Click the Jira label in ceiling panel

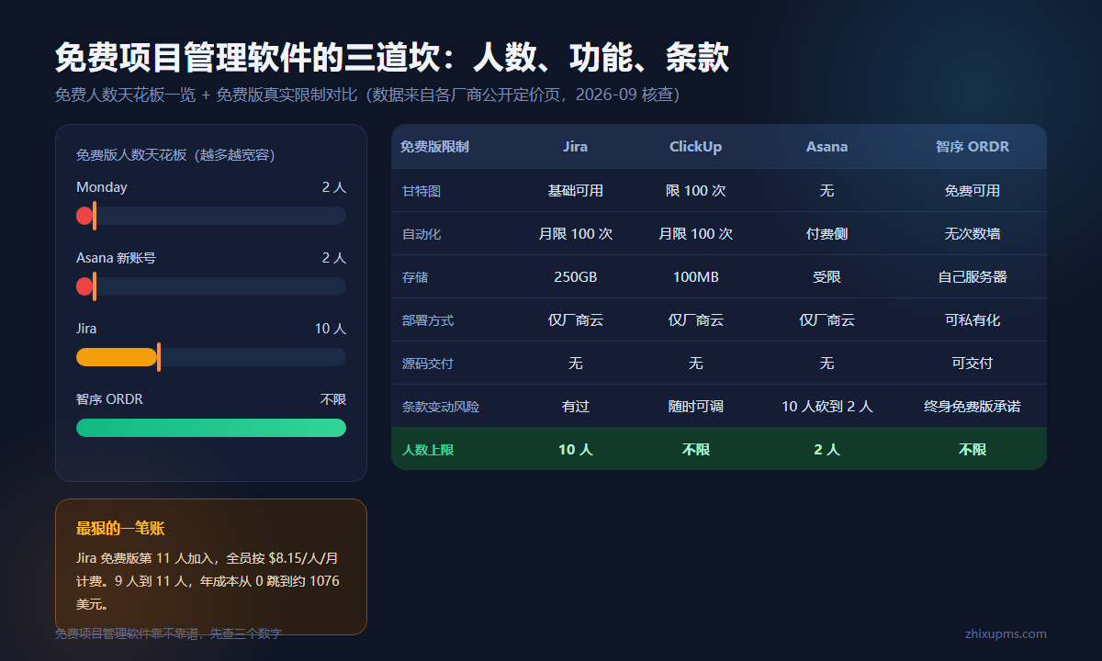click(86, 329)
